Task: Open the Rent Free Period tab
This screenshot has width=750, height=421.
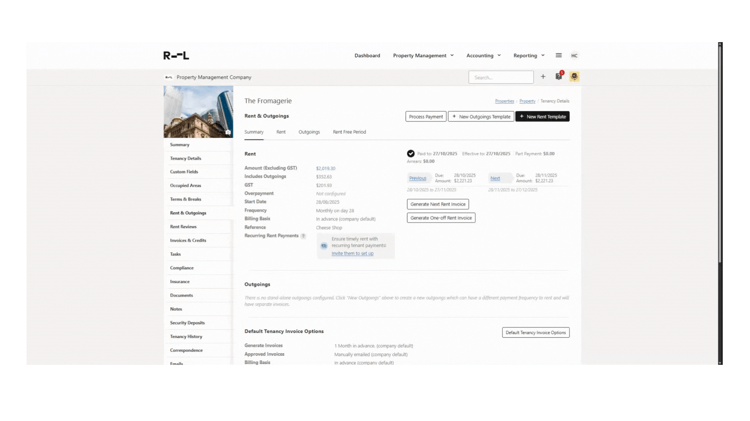Action: pos(349,132)
